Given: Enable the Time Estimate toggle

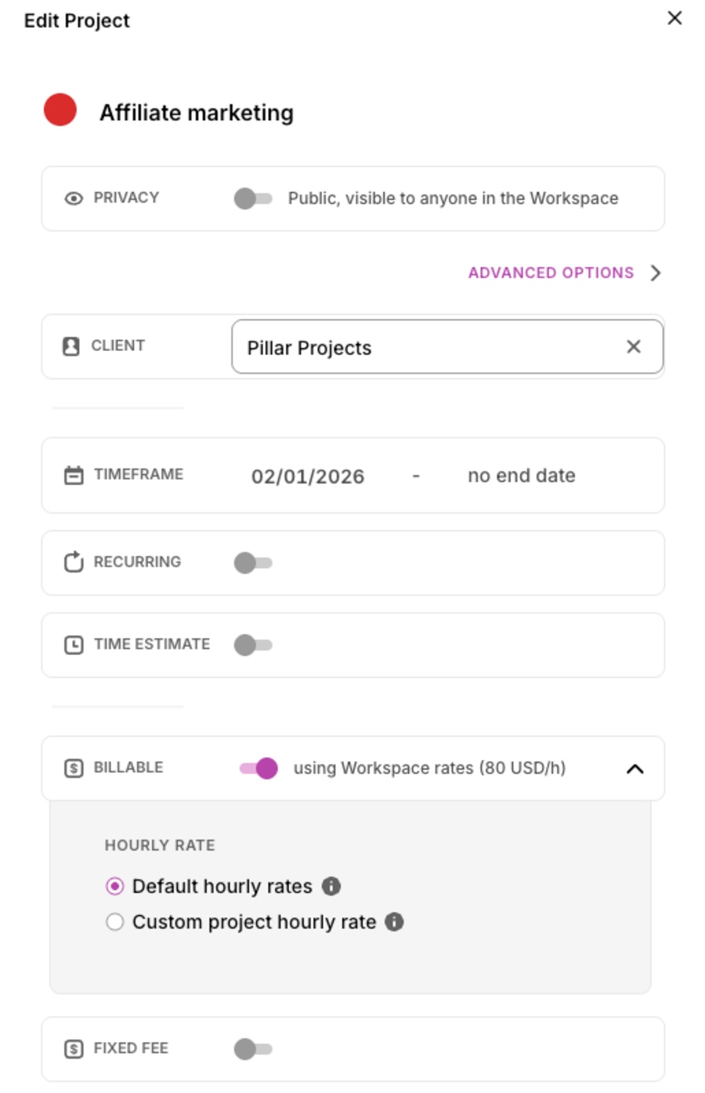Looking at the screenshot, I should coord(253,644).
